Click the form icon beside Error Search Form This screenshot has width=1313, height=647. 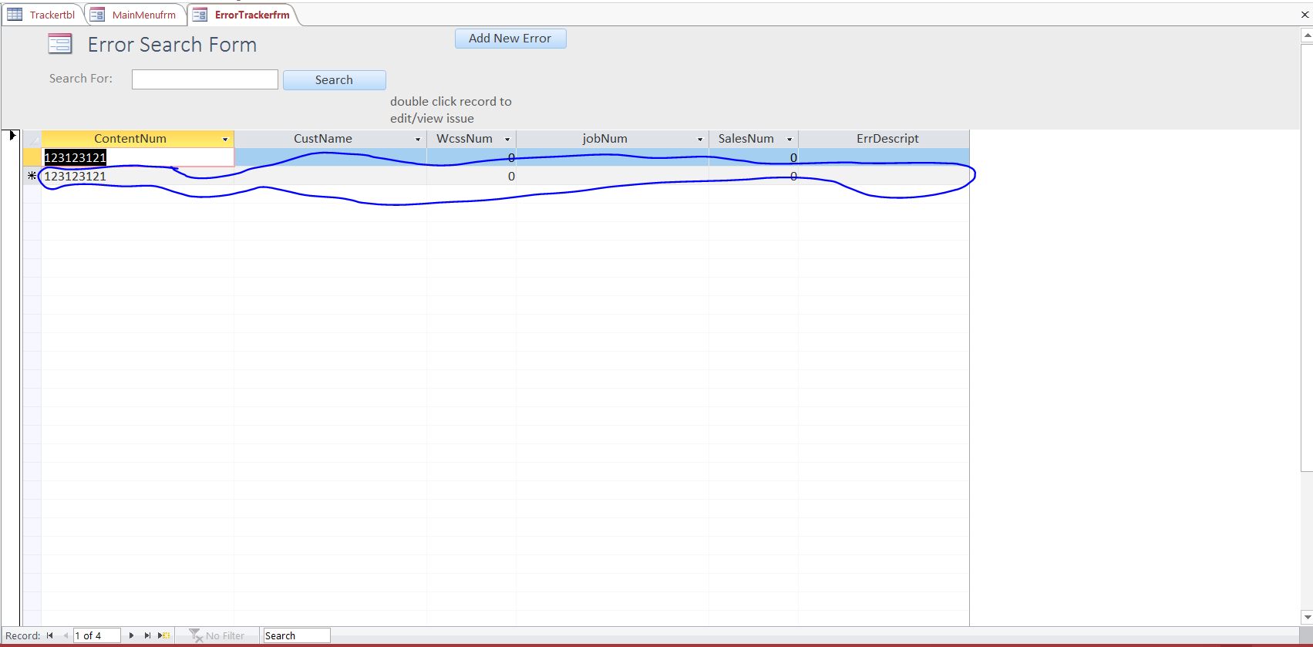(x=60, y=44)
